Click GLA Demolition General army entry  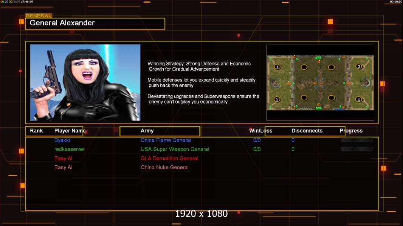[169, 159]
